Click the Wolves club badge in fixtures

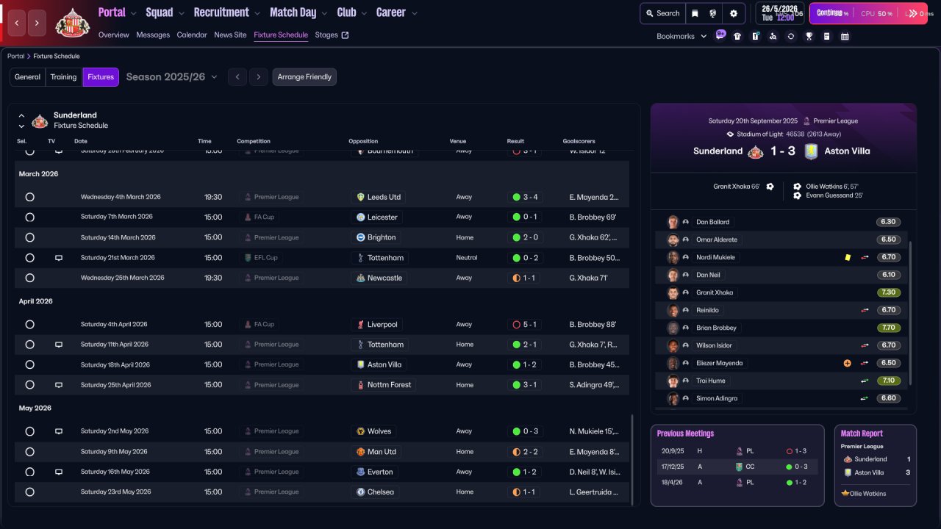(360, 431)
